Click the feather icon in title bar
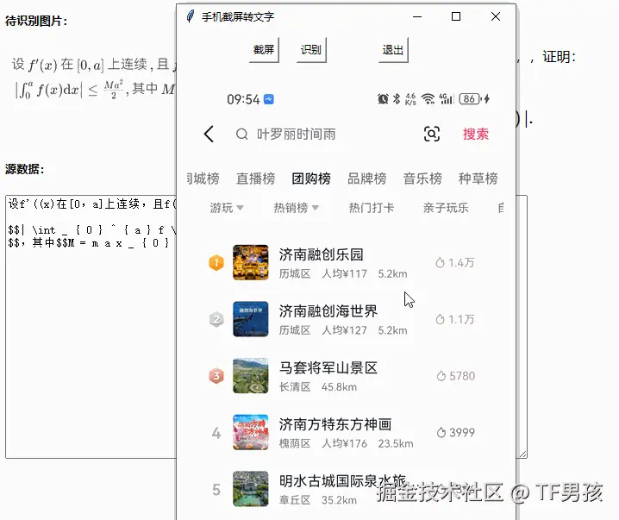This screenshot has width=619, height=520. point(191,16)
